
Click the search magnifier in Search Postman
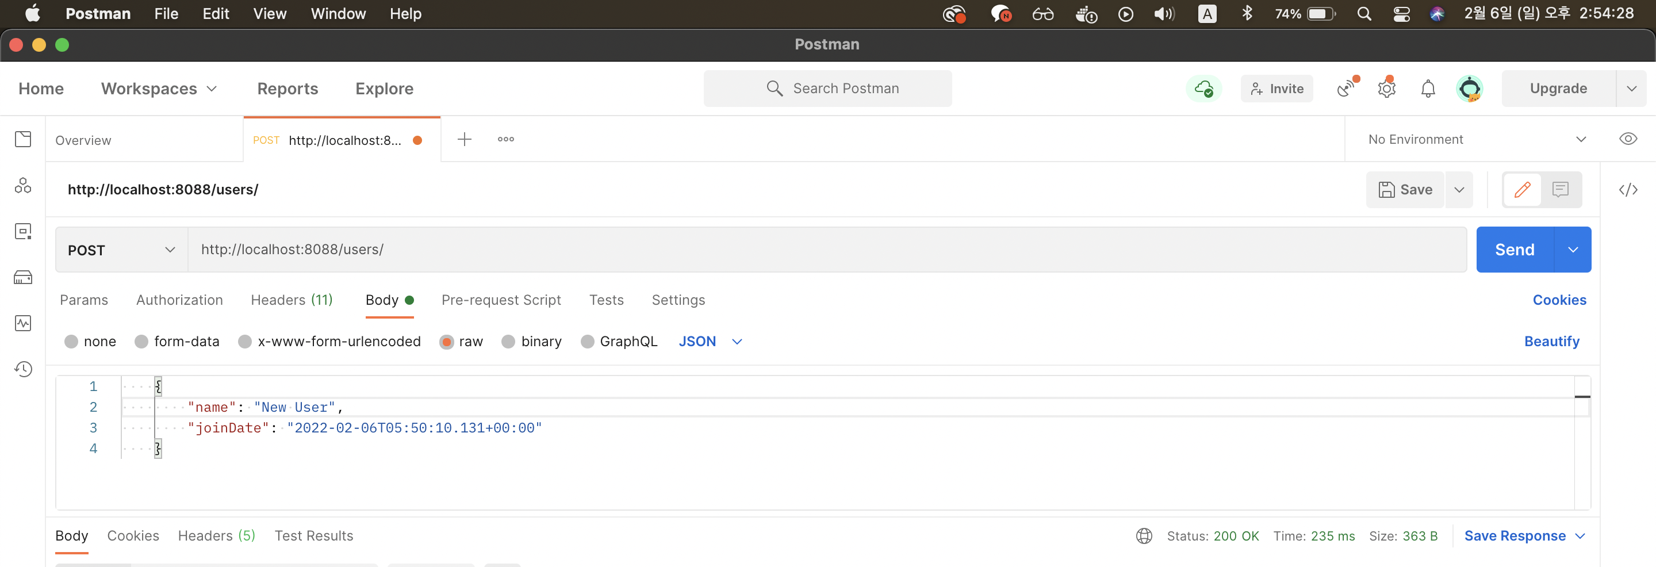(775, 88)
